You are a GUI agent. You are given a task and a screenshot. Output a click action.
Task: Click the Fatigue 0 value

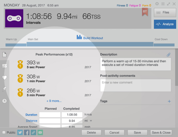(135, 5)
